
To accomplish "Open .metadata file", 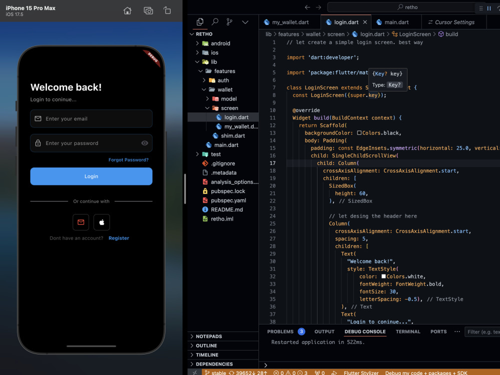I will tap(223, 173).
